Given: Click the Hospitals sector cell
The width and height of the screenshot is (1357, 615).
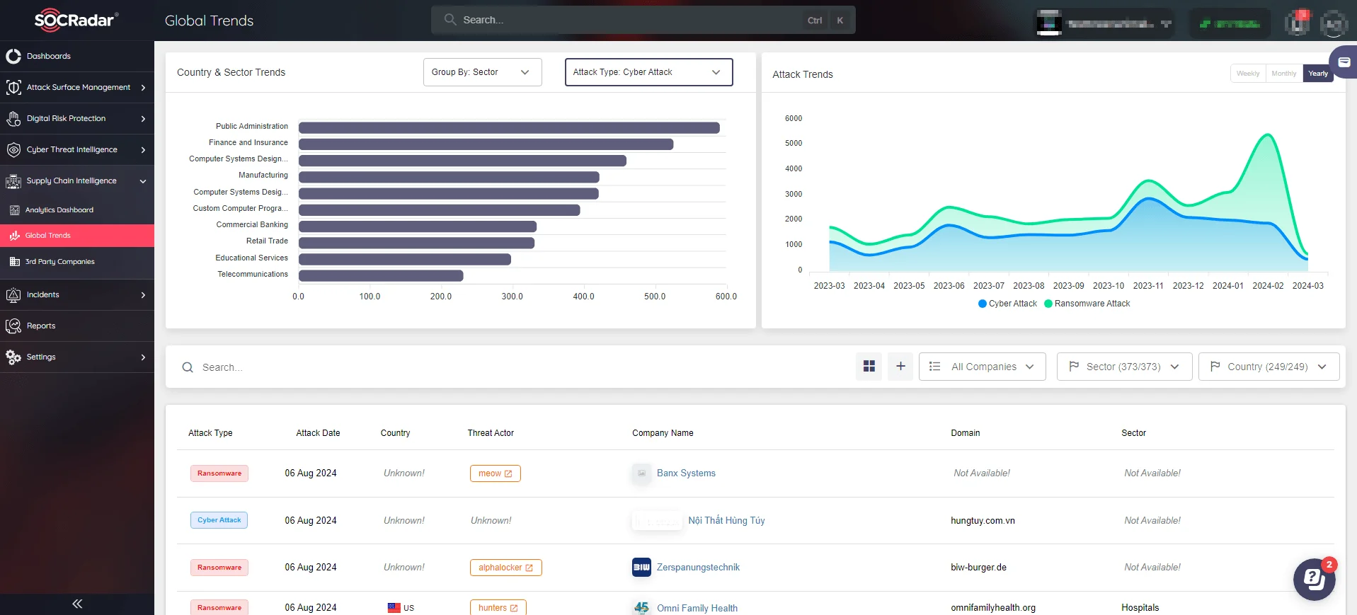Looking at the screenshot, I should click(1140, 608).
